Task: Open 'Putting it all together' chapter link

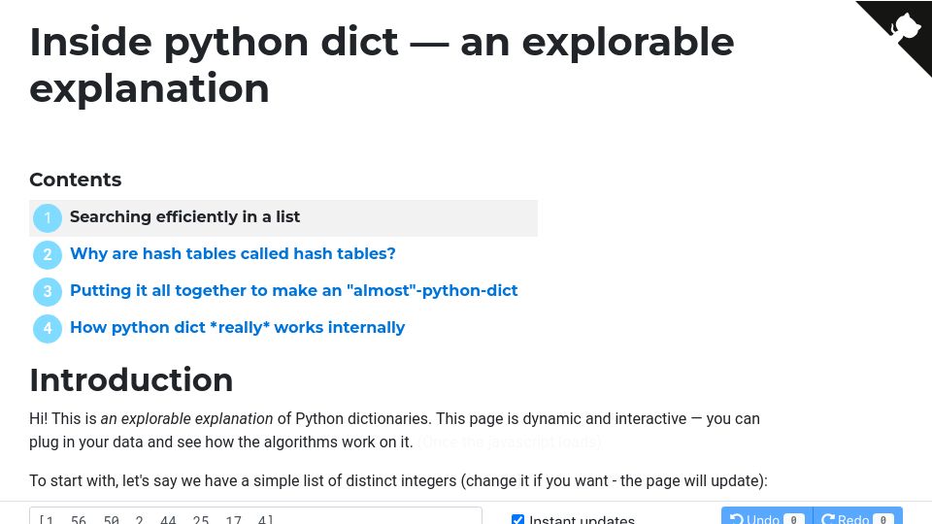Action: [293, 290]
